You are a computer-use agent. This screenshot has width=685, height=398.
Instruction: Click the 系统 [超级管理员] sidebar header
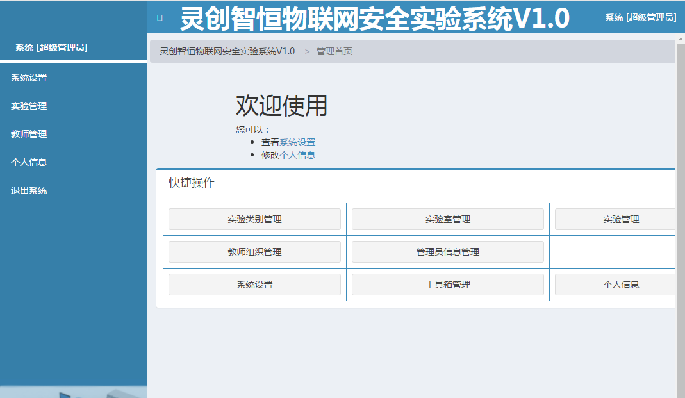[51, 47]
